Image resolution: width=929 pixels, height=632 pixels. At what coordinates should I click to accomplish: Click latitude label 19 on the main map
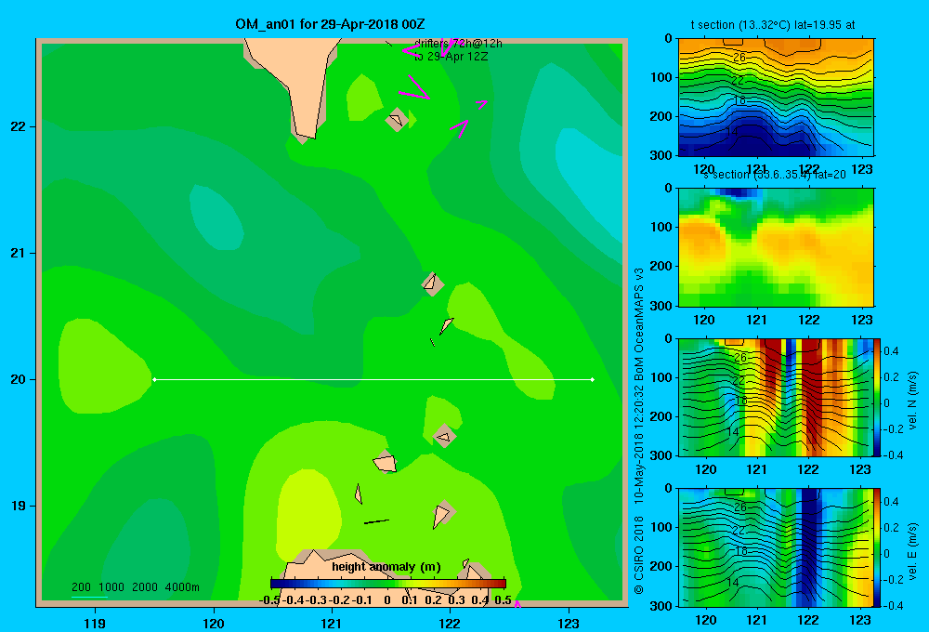click(x=19, y=506)
